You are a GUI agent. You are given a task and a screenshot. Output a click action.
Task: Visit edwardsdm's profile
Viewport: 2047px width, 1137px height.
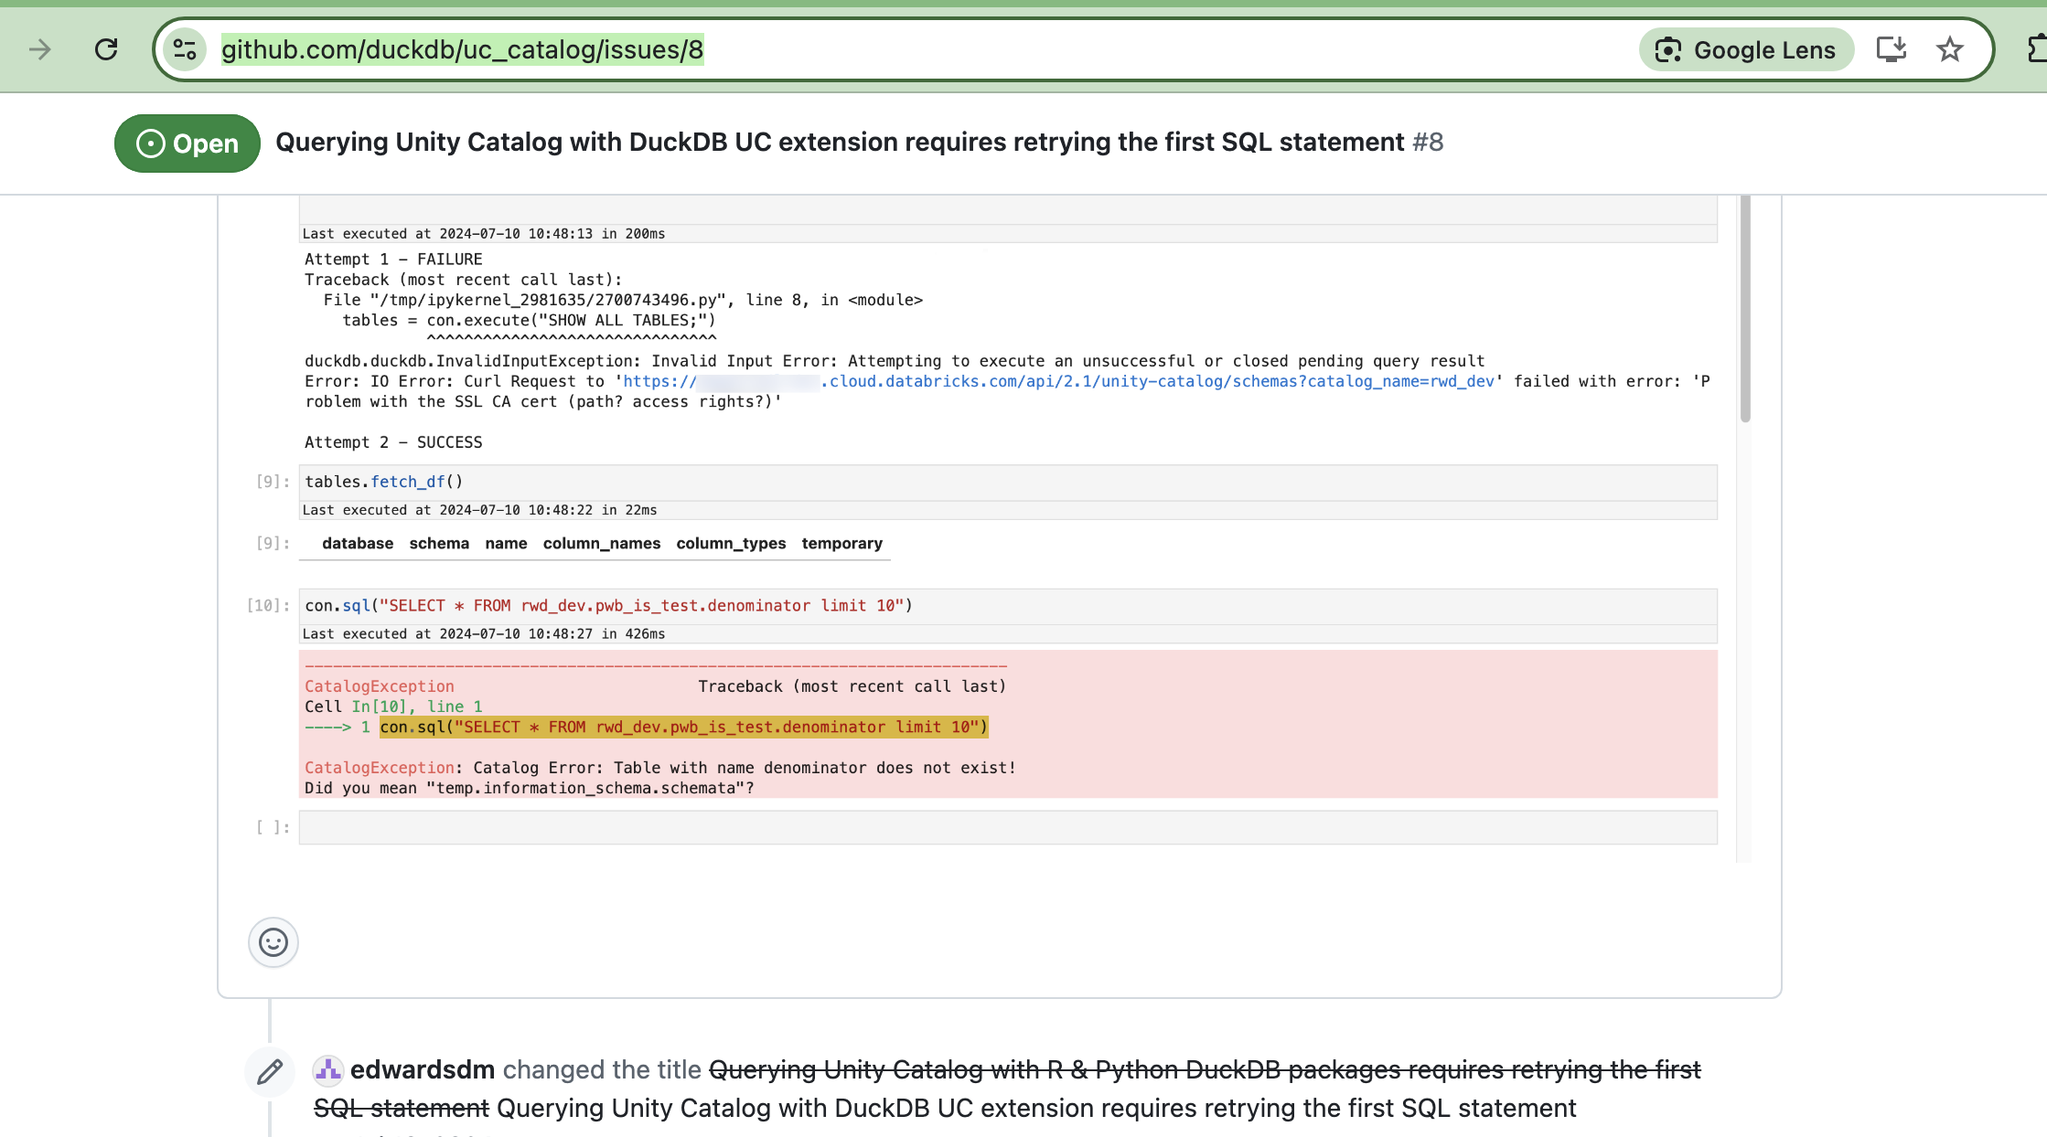tap(424, 1069)
